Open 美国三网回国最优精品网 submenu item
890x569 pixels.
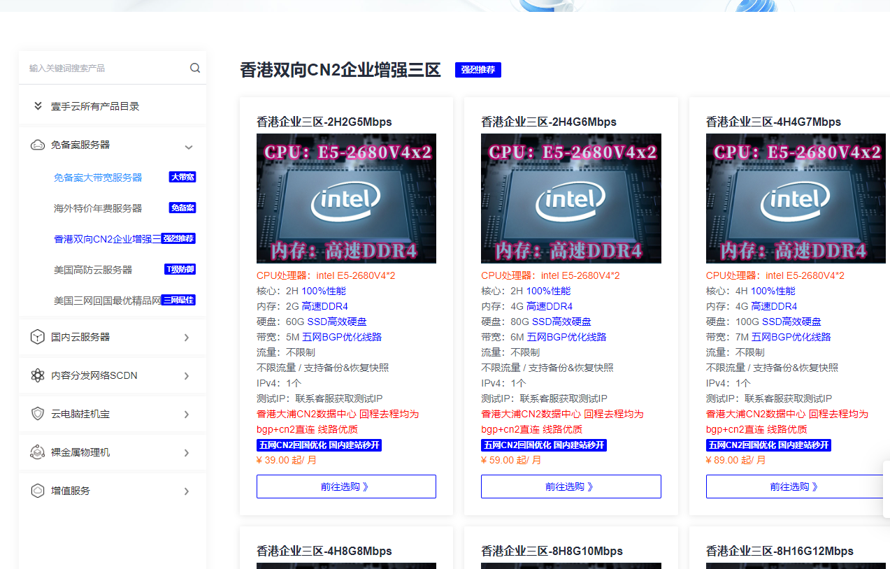(x=108, y=301)
